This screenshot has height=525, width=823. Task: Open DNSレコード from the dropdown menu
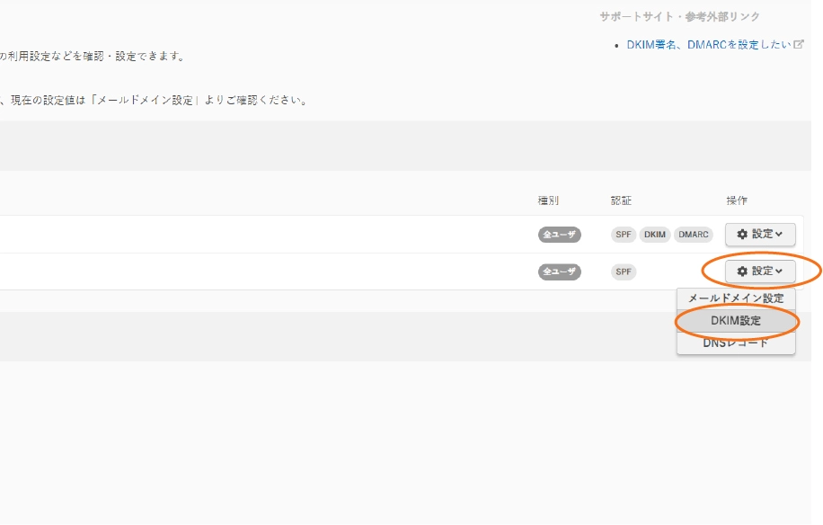click(x=735, y=343)
